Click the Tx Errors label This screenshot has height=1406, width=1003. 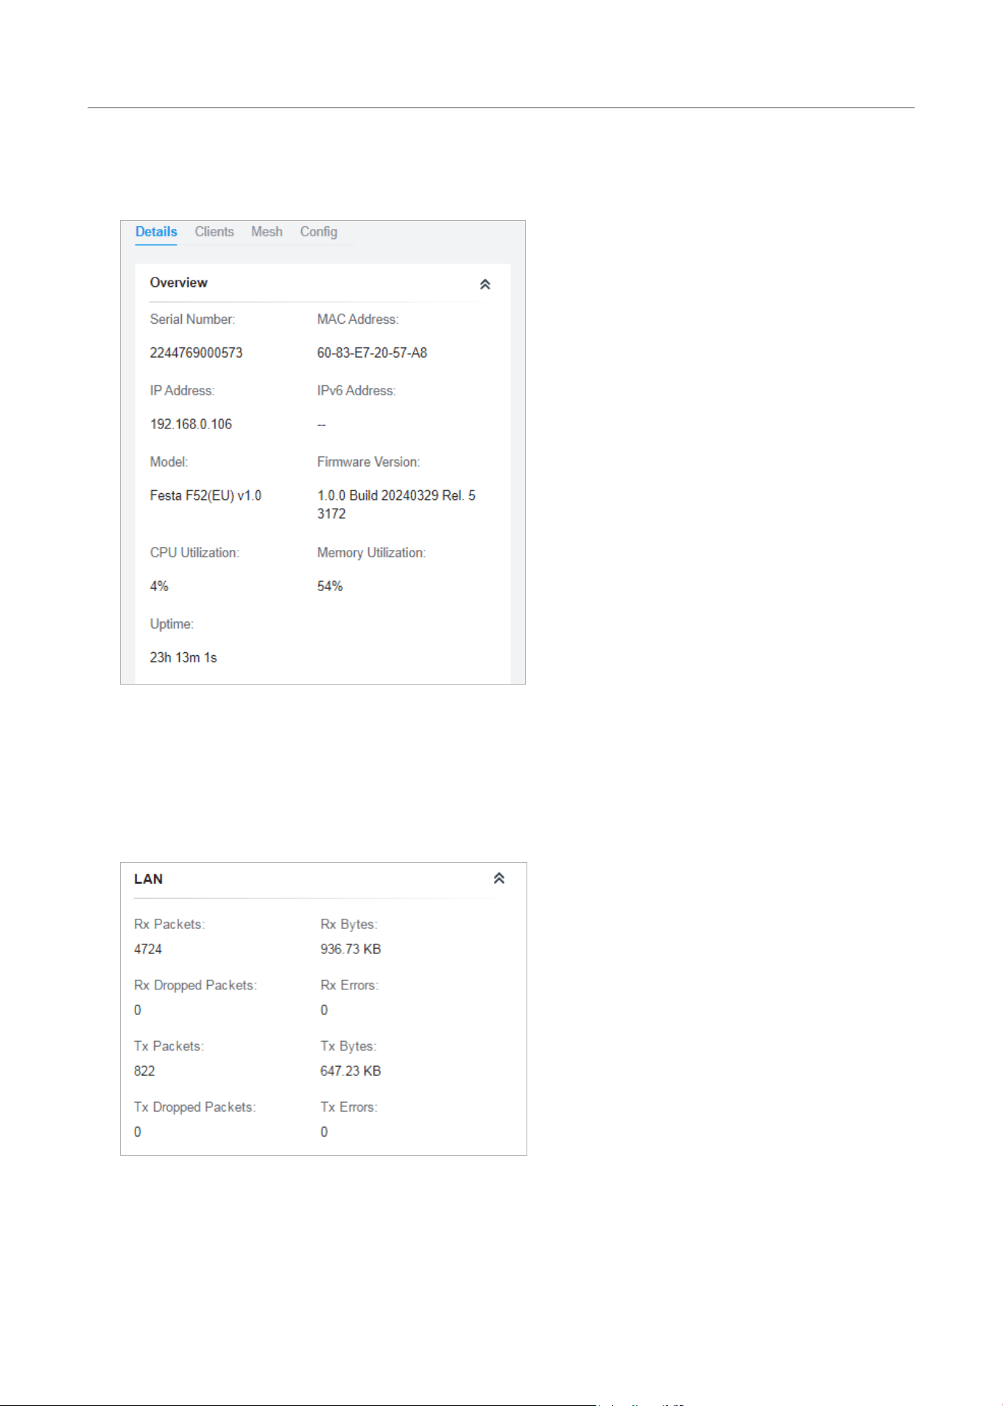(349, 1107)
